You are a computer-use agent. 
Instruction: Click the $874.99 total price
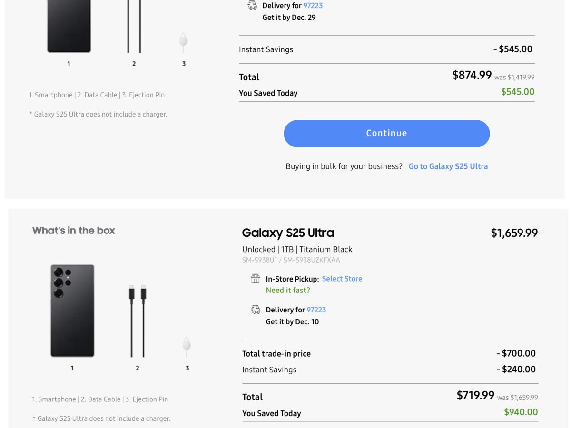(x=472, y=75)
